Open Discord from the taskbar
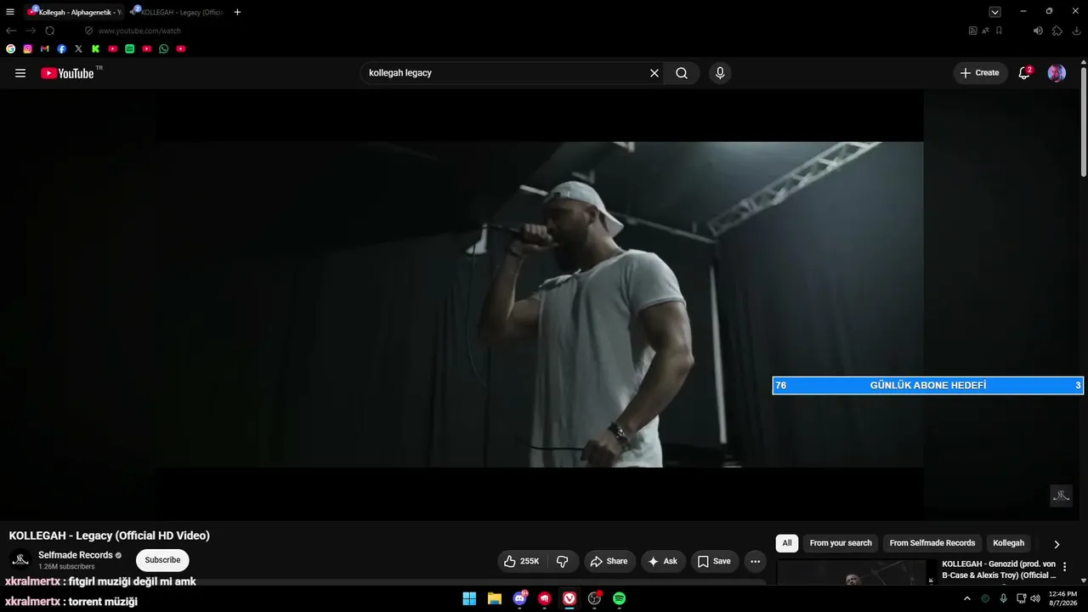This screenshot has height=612, width=1088. pos(519,598)
